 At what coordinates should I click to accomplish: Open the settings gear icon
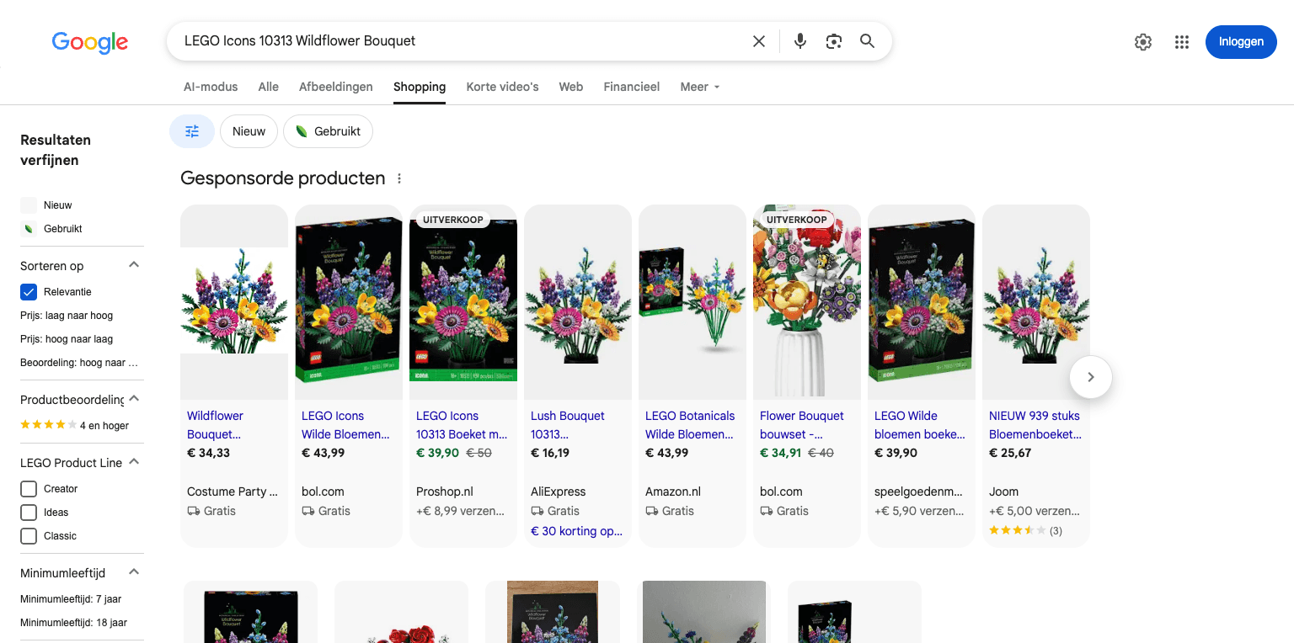point(1143,42)
